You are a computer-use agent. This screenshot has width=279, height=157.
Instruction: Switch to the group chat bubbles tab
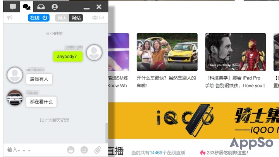point(26,7)
